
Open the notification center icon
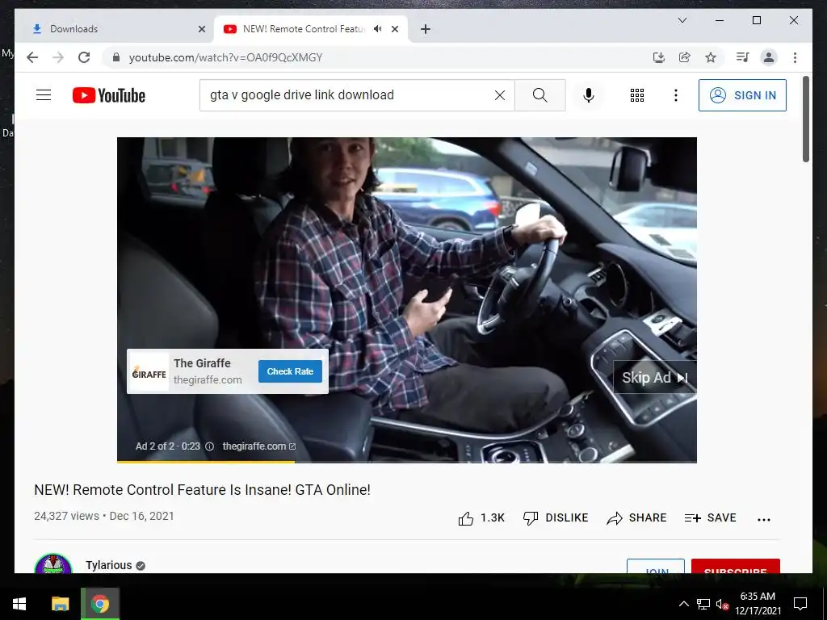[800, 604]
